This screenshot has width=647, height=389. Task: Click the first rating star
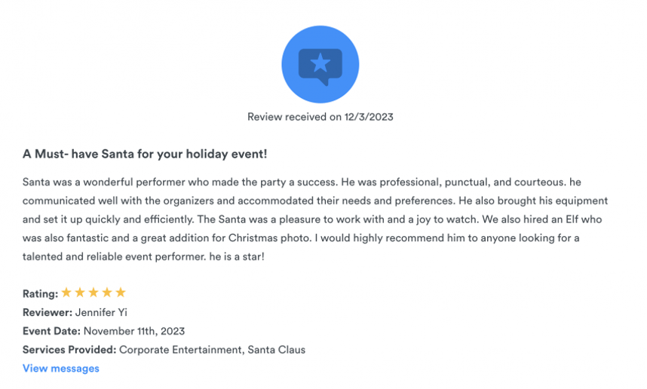pyautogui.click(x=66, y=293)
